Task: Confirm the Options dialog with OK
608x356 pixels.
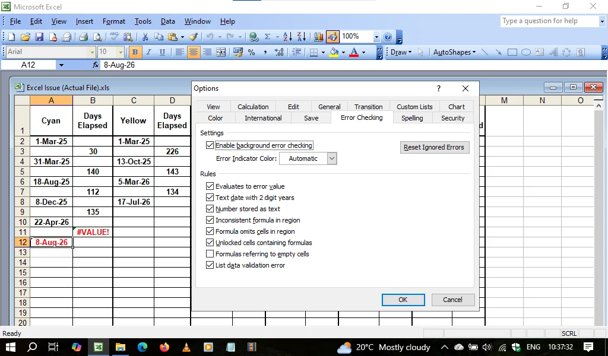Action: coord(403,300)
